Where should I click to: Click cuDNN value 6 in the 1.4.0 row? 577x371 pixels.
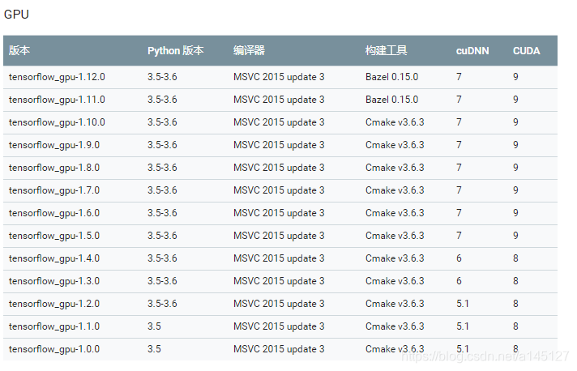coord(459,258)
